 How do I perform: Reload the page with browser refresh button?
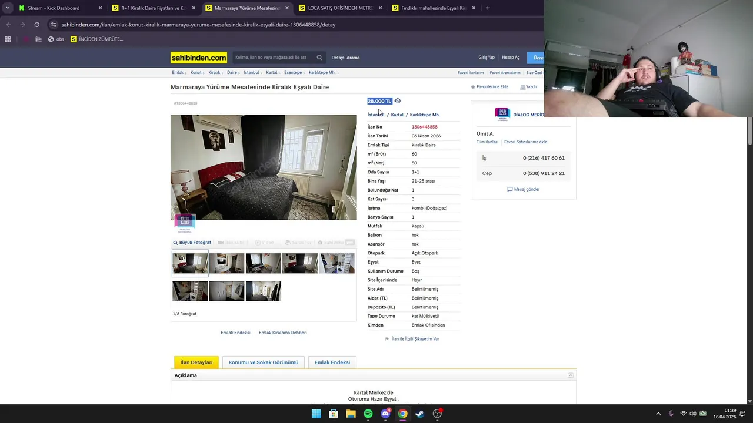tap(36, 25)
